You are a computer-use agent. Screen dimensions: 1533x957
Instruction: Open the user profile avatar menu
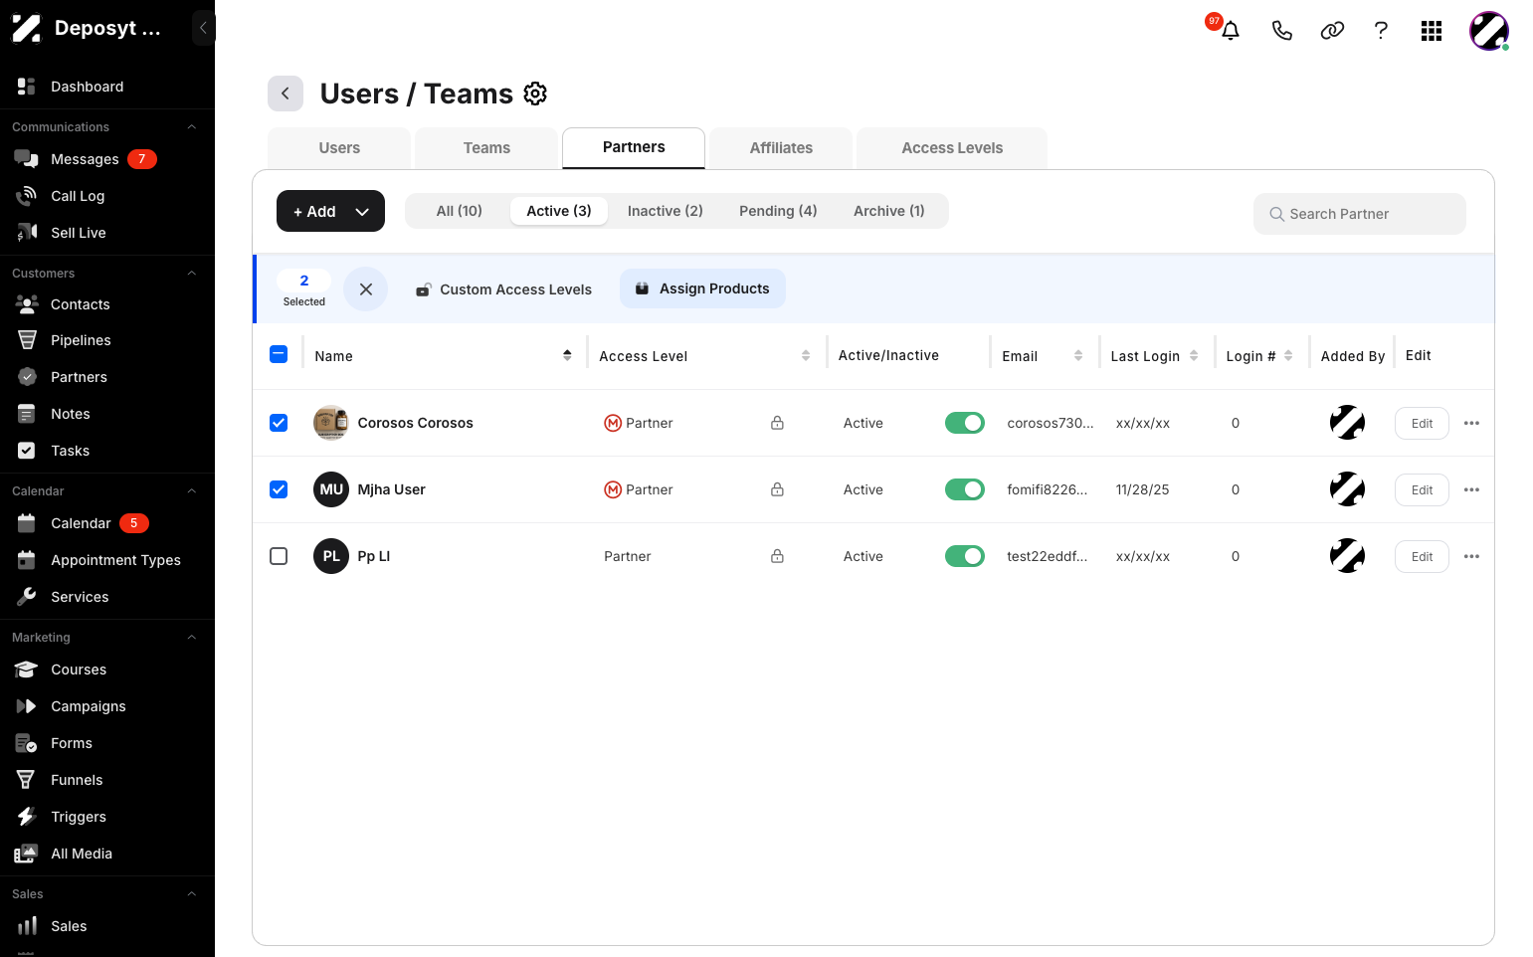click(x=1488, y=31)
